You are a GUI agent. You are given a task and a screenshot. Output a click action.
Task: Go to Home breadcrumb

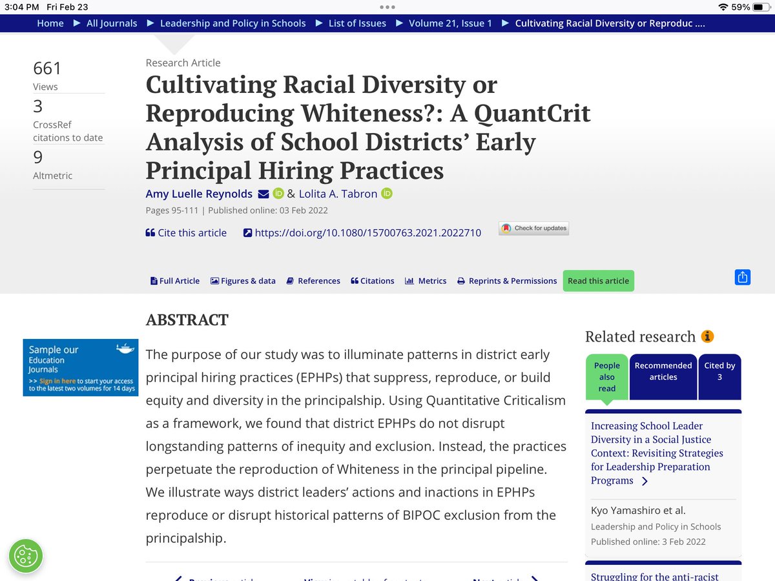click(x=50, y=23)
